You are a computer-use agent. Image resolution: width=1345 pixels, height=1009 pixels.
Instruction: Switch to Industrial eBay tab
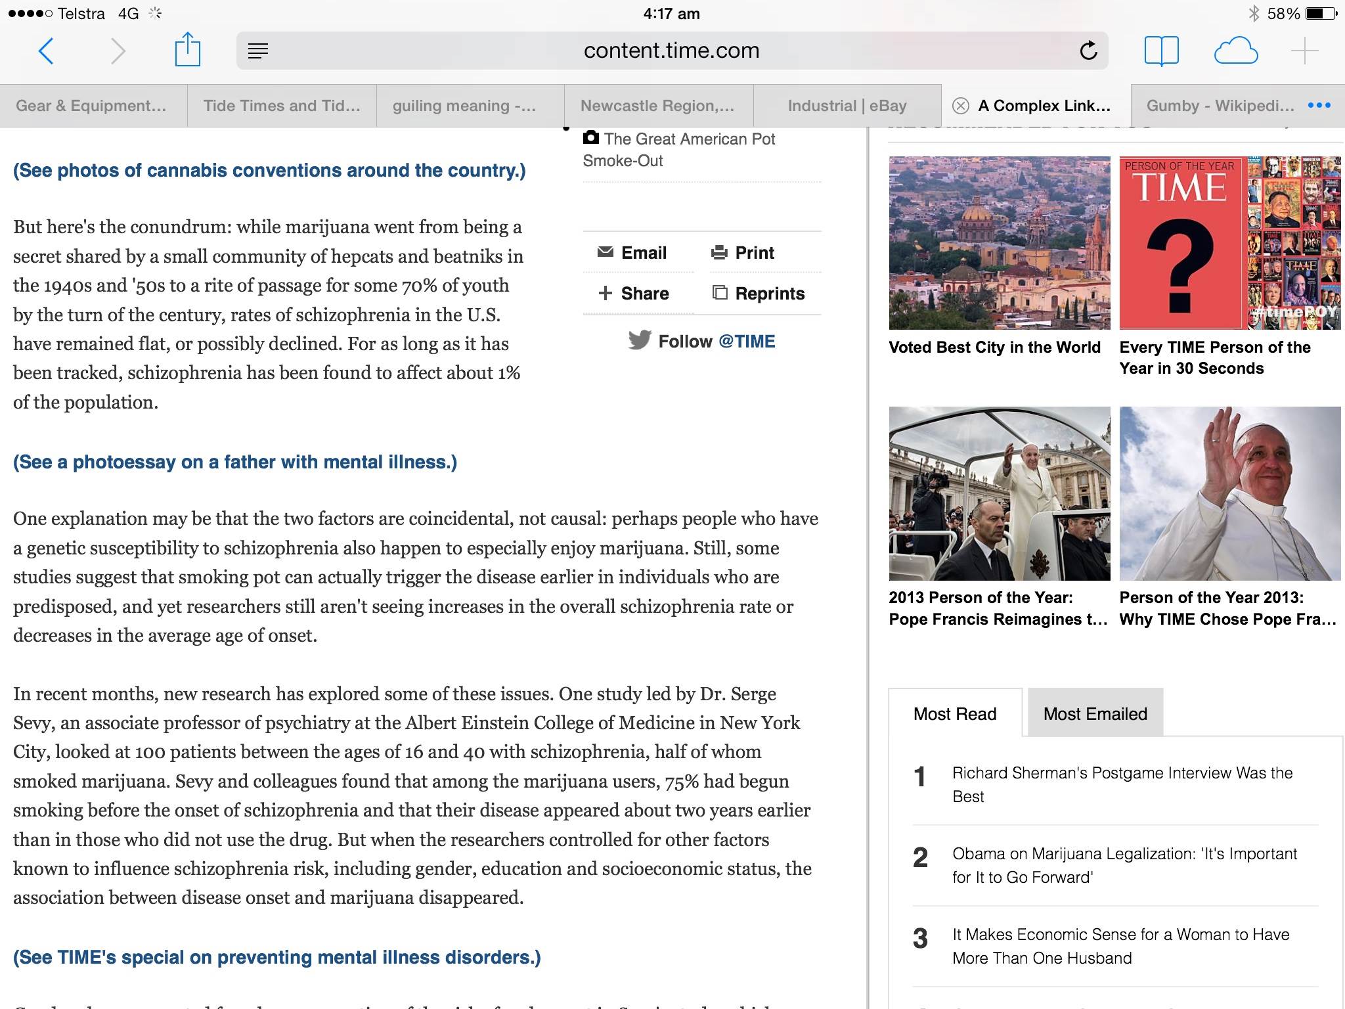pos(847,106)
